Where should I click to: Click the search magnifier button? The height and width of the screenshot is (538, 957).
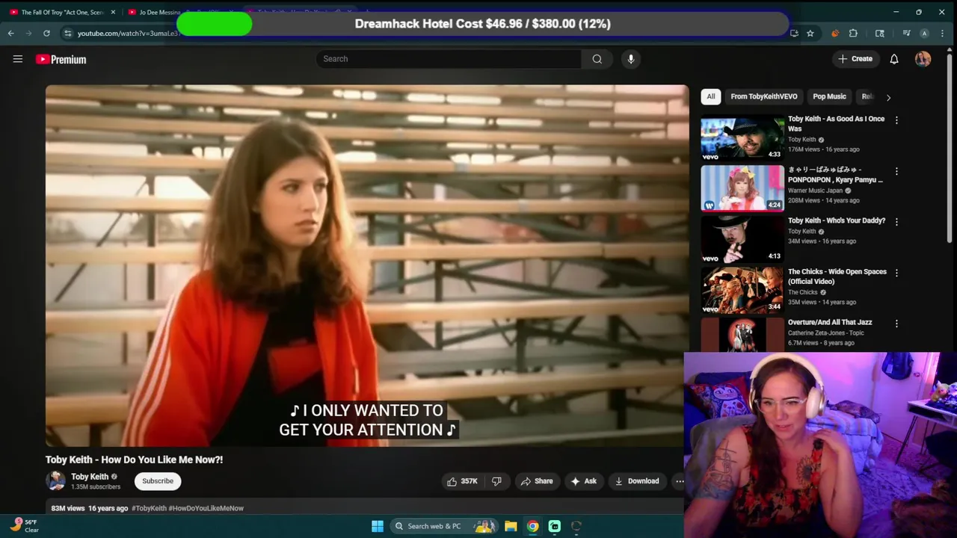[x=597, y=59]
